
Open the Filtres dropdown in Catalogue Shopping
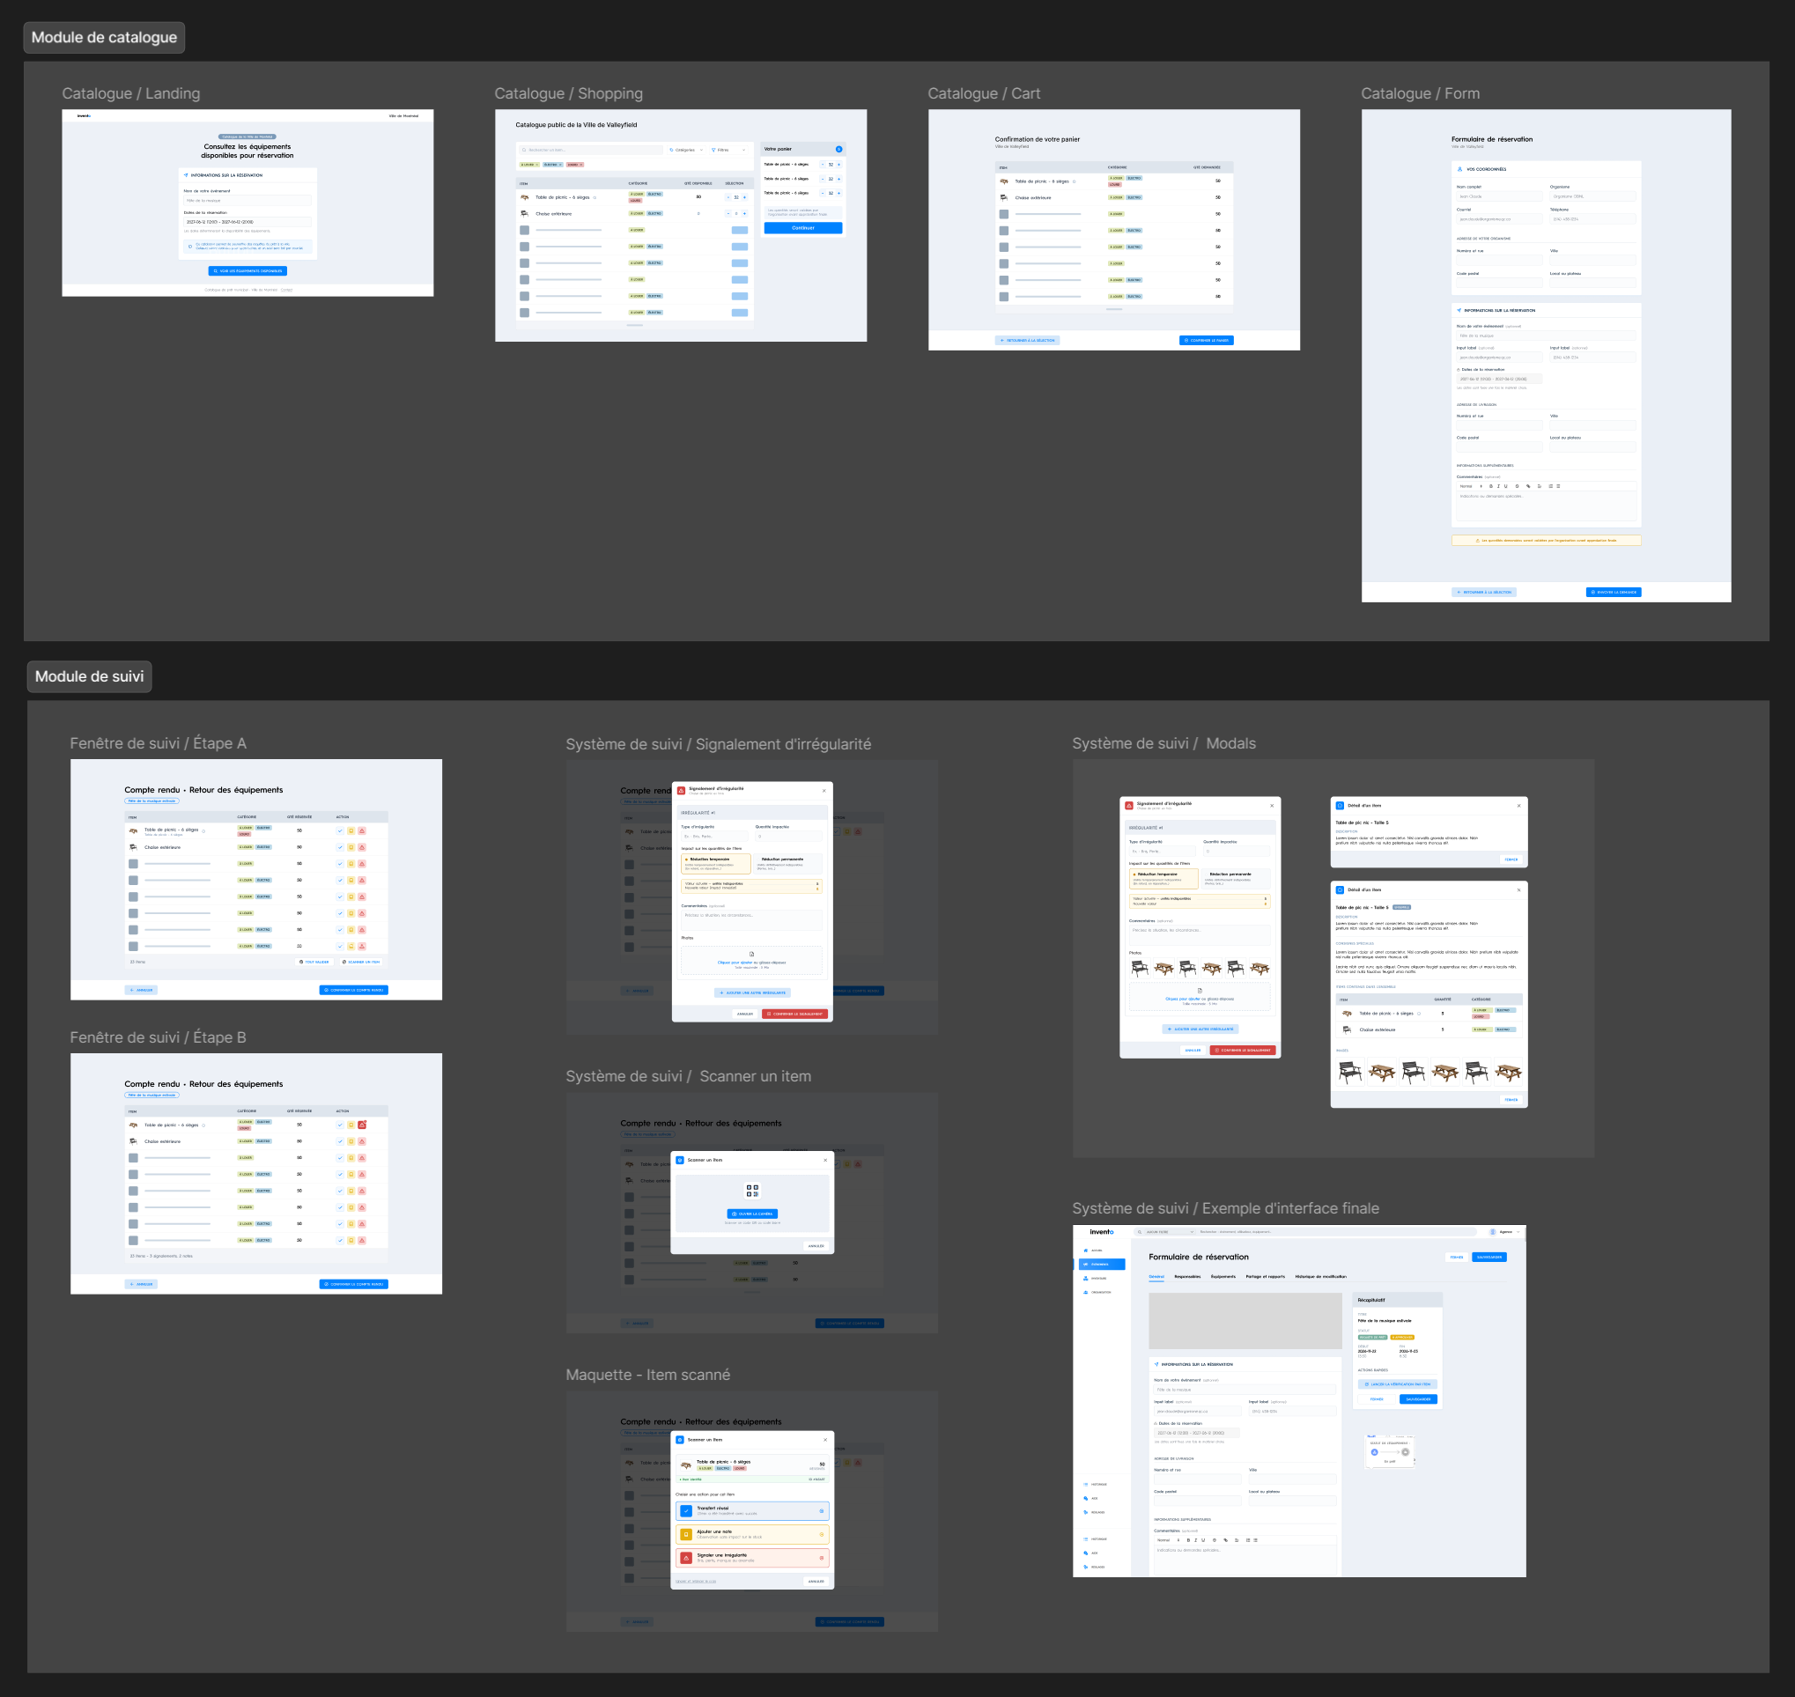coord(728,151)
